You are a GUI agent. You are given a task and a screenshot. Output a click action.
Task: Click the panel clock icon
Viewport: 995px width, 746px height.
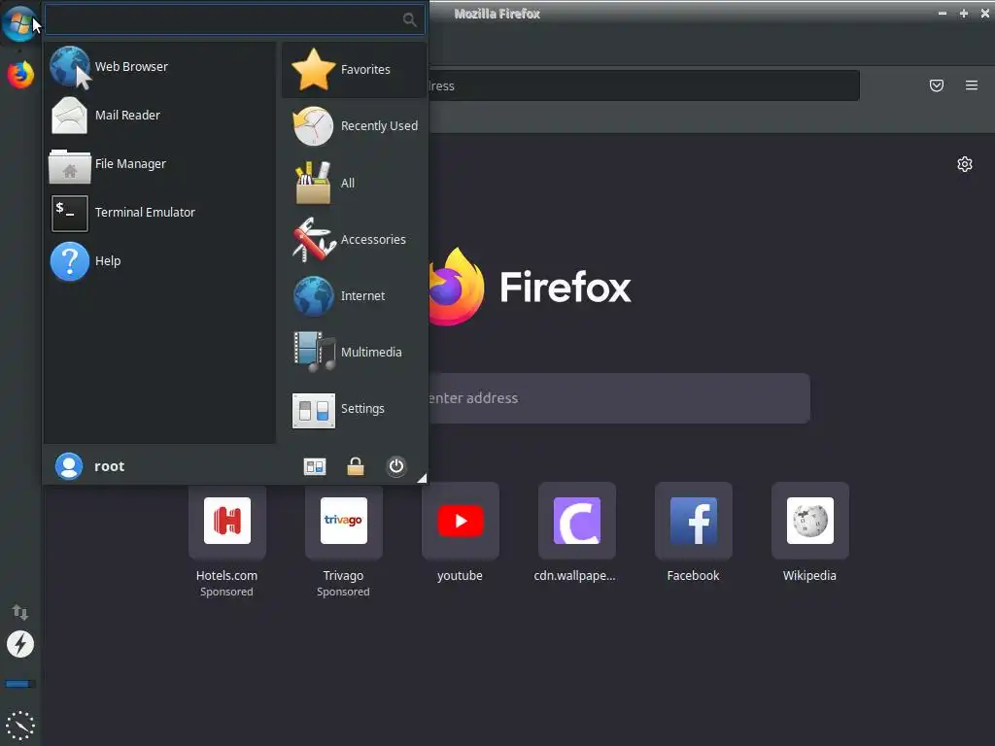point(20,725)
